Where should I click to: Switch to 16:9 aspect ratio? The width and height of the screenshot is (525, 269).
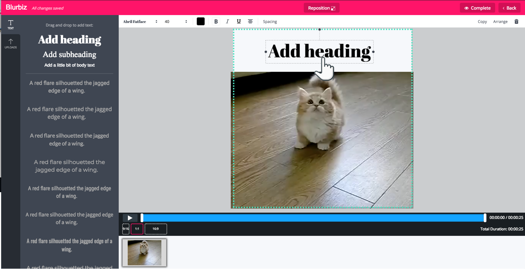(156, 229)
